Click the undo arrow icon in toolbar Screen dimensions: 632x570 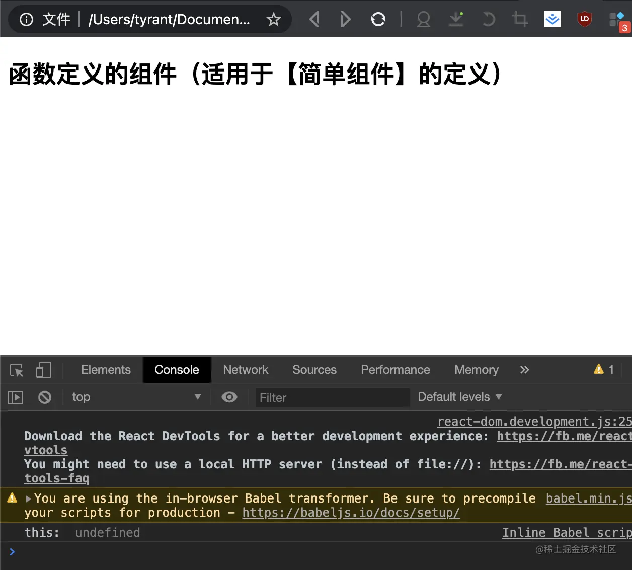(x=488, y=20)
